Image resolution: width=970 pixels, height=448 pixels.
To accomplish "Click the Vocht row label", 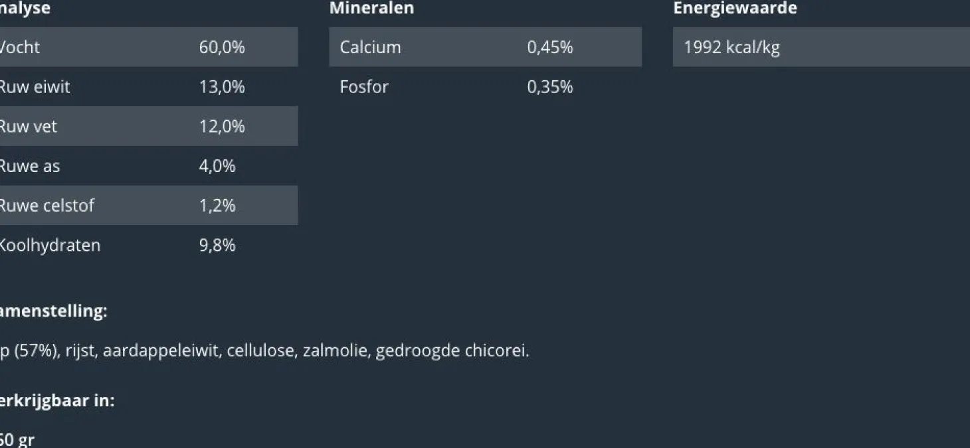I will point(20,47).
